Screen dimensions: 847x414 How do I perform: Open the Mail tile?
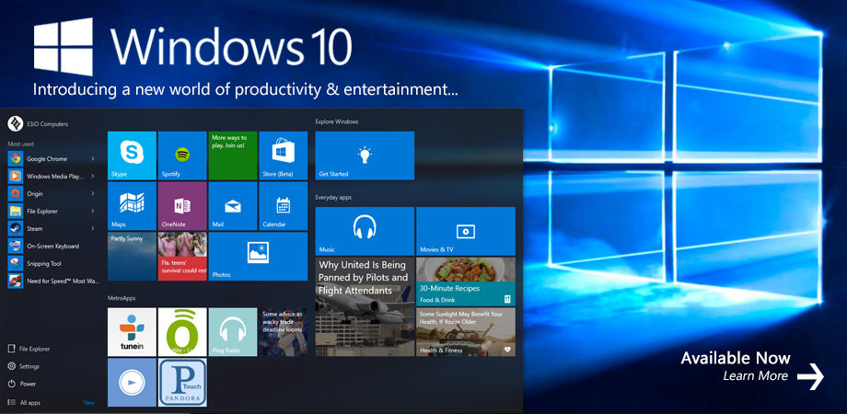tap(233, 206)
